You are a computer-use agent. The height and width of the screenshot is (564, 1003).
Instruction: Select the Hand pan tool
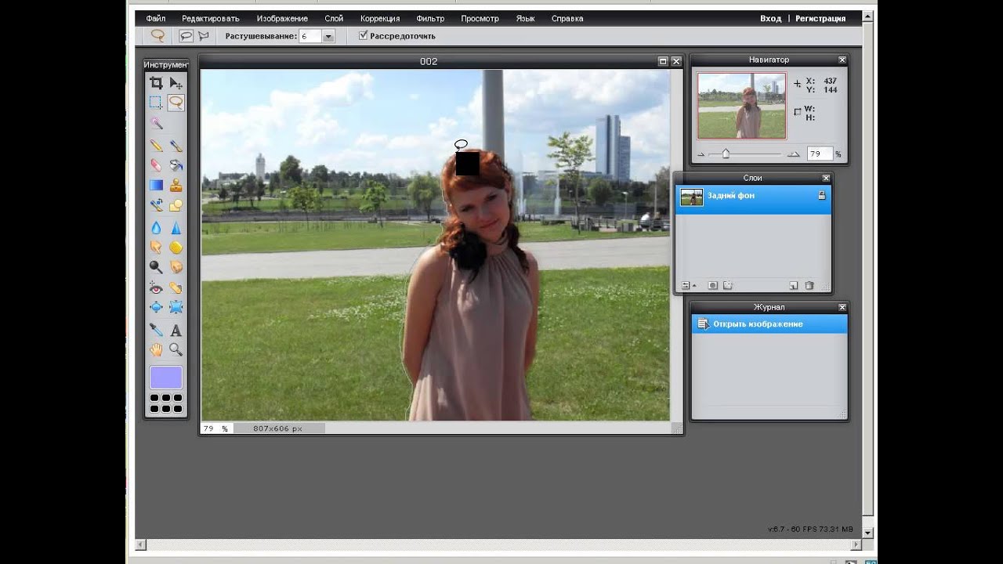[156, 349]
